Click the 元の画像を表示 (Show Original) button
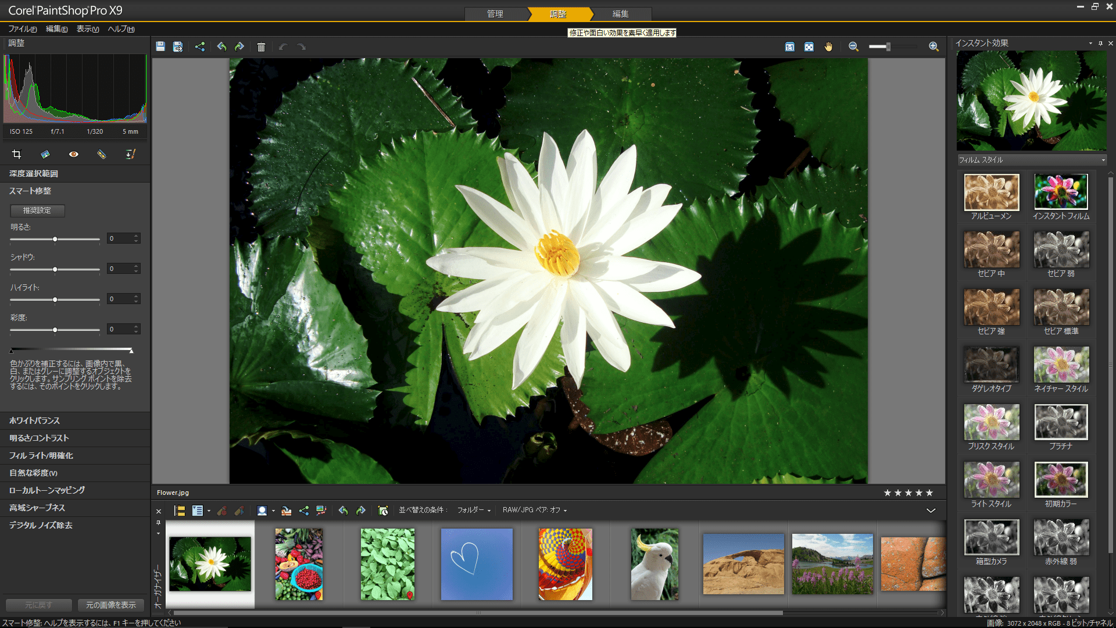Viewport: 1116px width, 628px height. tap(111, 605)
